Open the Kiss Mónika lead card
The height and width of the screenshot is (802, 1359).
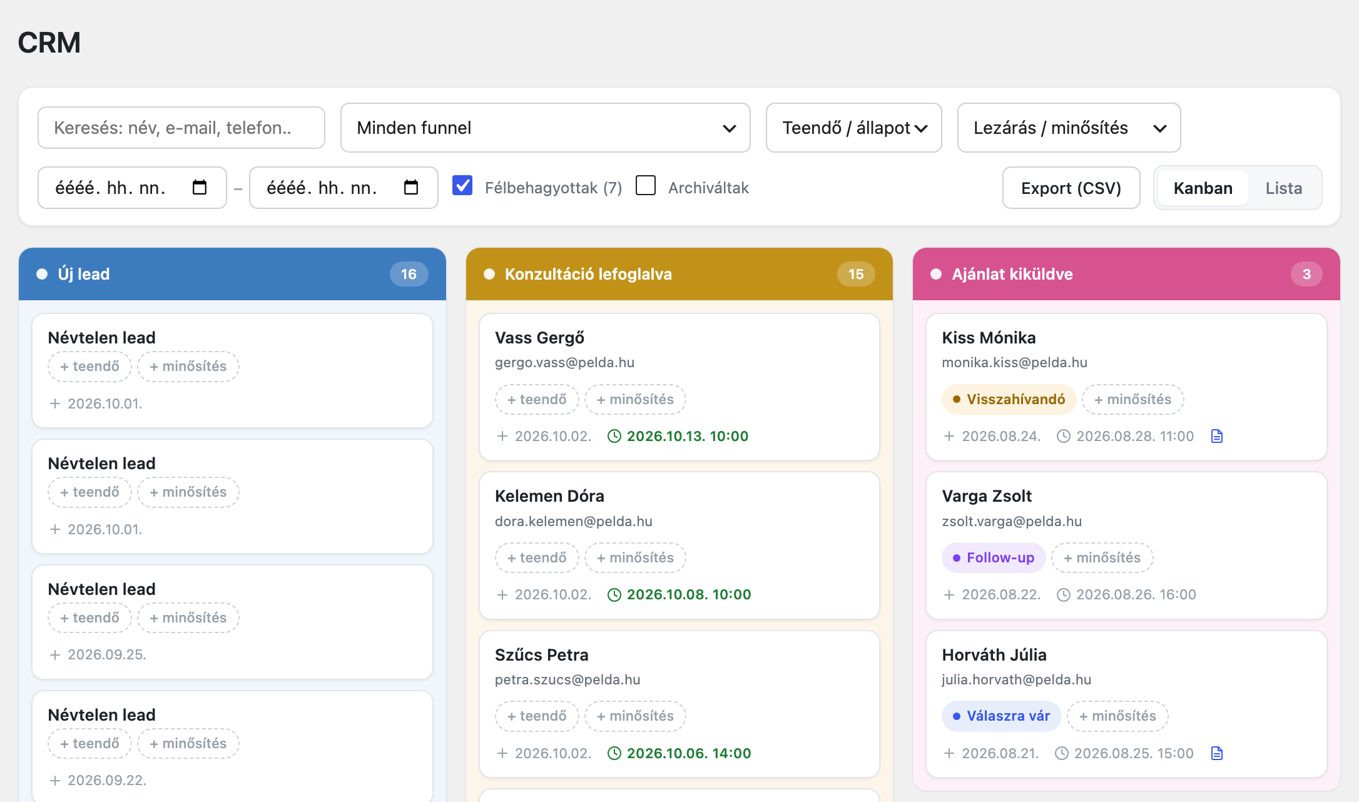pos(1126,387)
